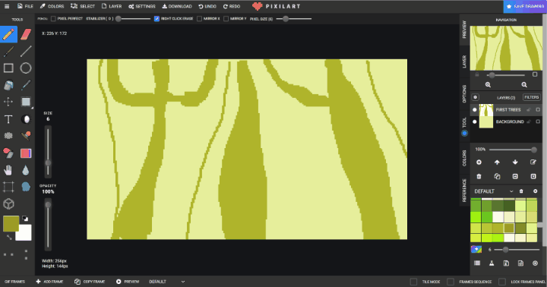
Task: Toggle the Frames Sequence checkbox
Action: point(451,282)
